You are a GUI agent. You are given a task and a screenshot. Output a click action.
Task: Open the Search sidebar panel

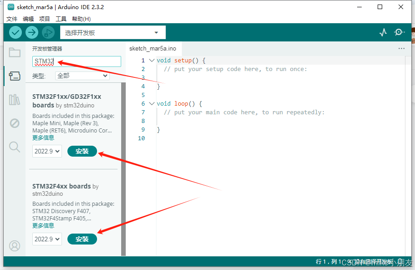pos(15,147)
